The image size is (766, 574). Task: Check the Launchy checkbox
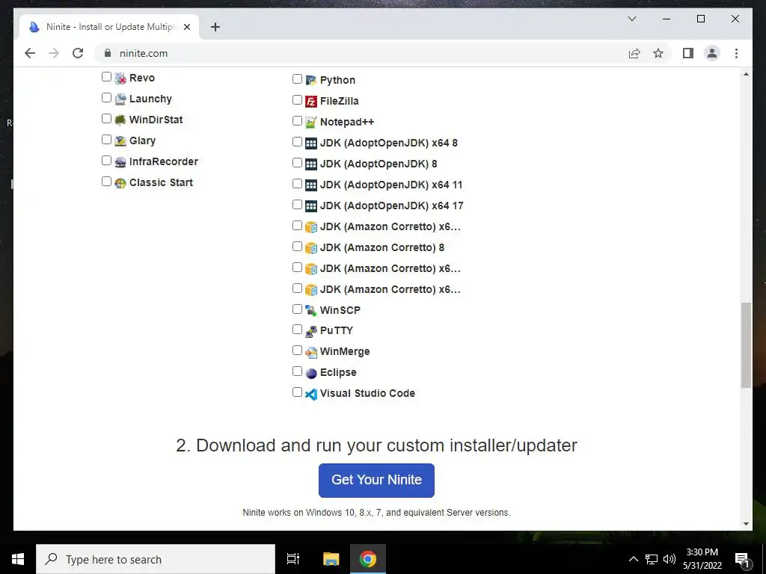pyautogui.click(x=106, y=98)
